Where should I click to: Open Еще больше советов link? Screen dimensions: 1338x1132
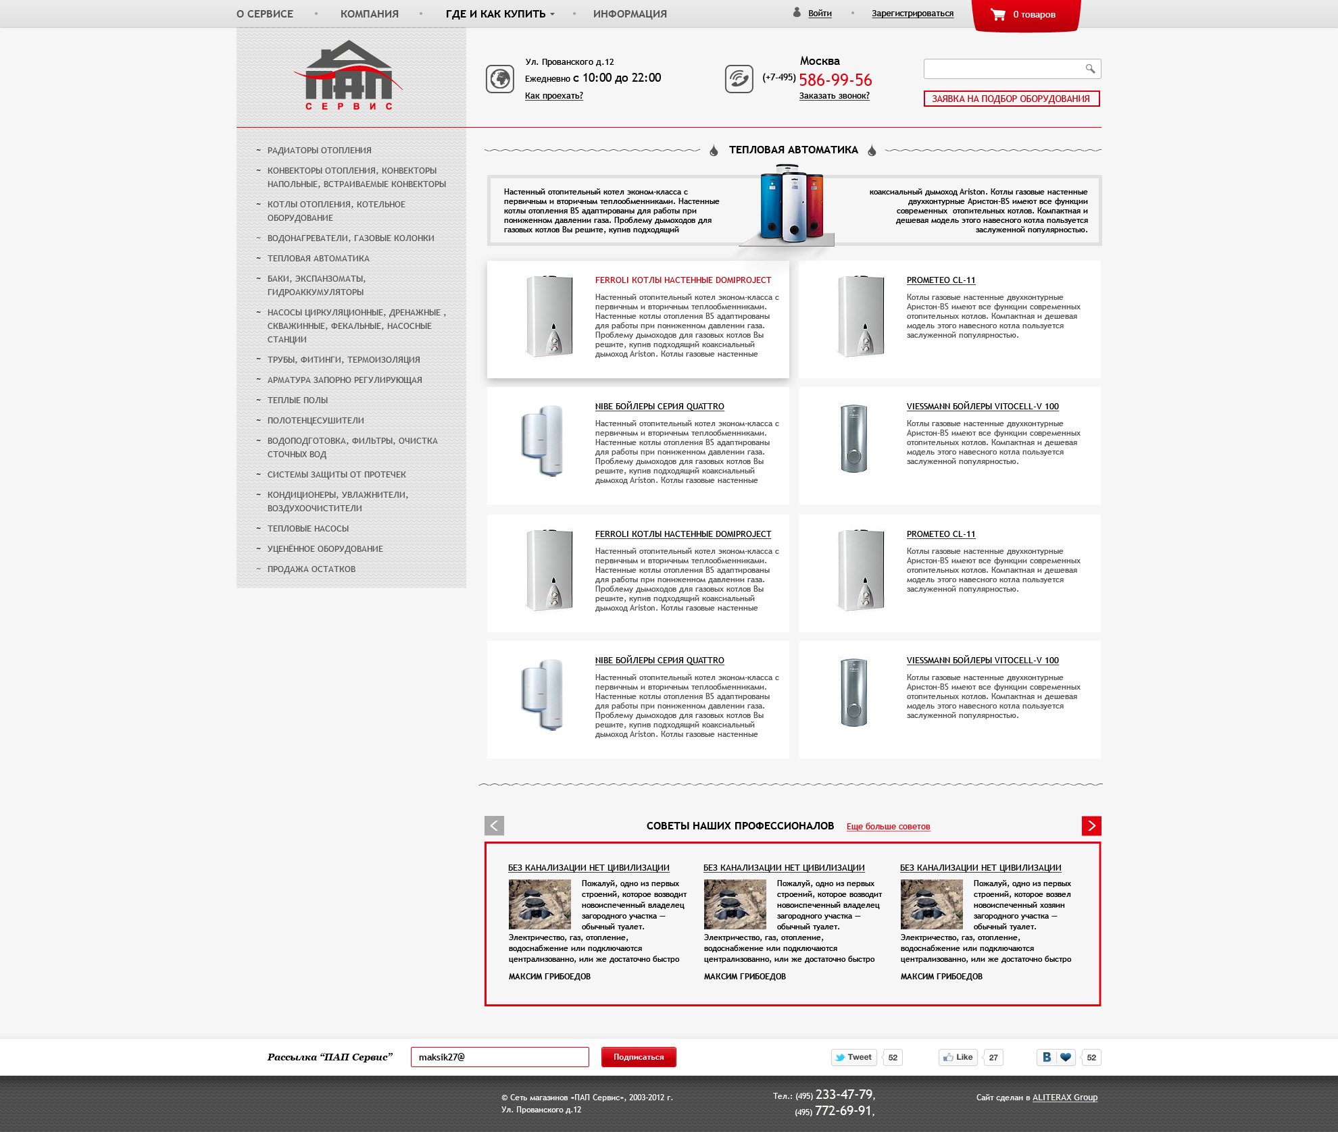[889, 826]
